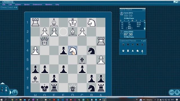
Task: Close the Game Status panel
Action: (145, 10)
